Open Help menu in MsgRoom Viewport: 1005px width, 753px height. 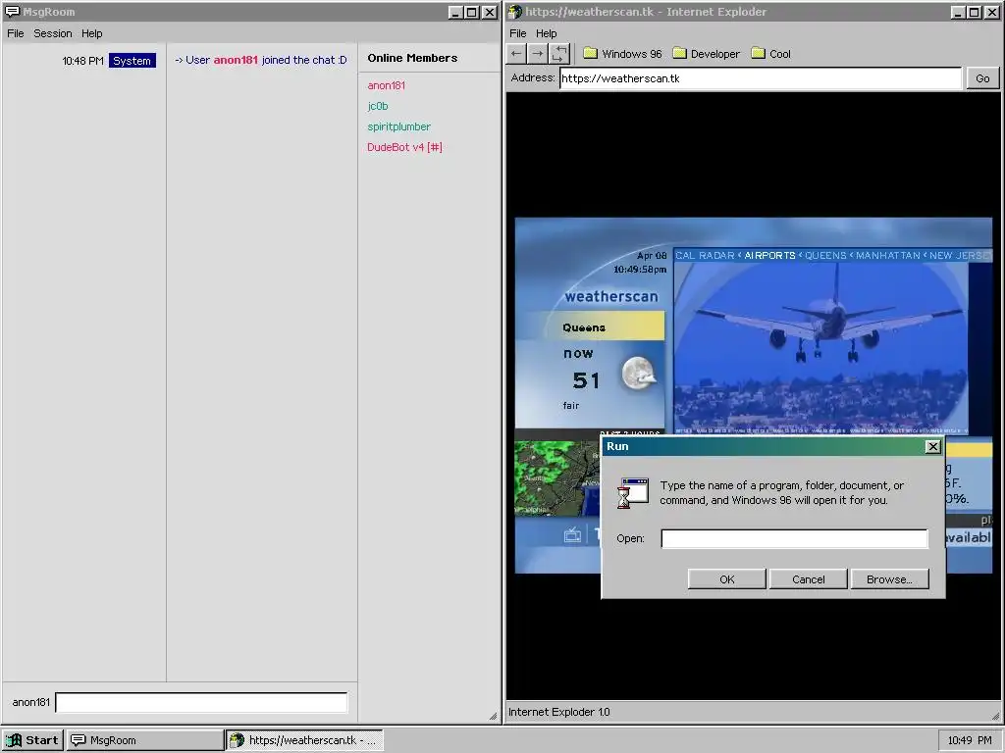click(x=91, y=33)
